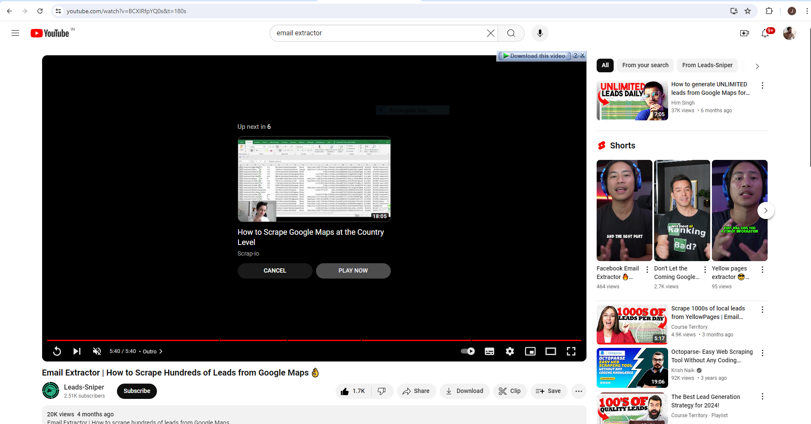View site information icon in address bar
Viewport: 811px width, 424px height.
(59, 11)
